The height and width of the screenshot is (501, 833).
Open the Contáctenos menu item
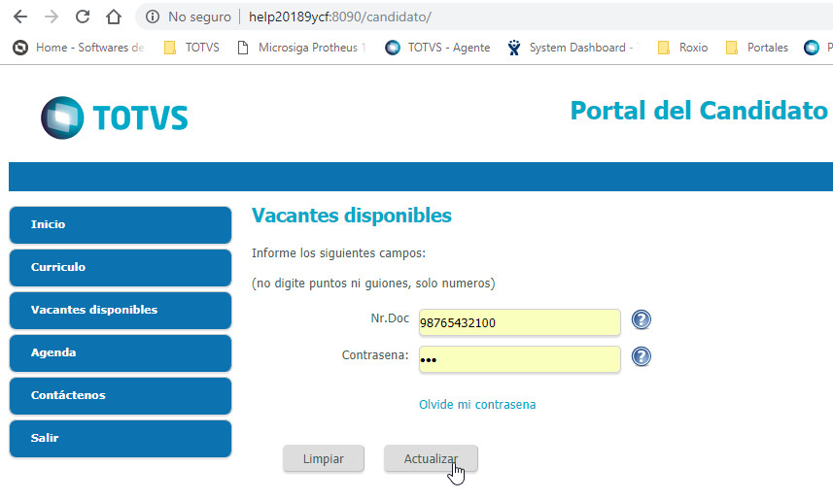pyautogui.click(x=121, y=396)
